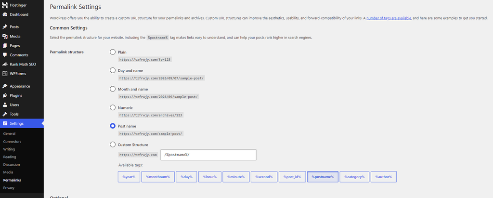Click the Permalink structure label
The width and height of the screenshot is (493, 198).
(x=66, y=52)
